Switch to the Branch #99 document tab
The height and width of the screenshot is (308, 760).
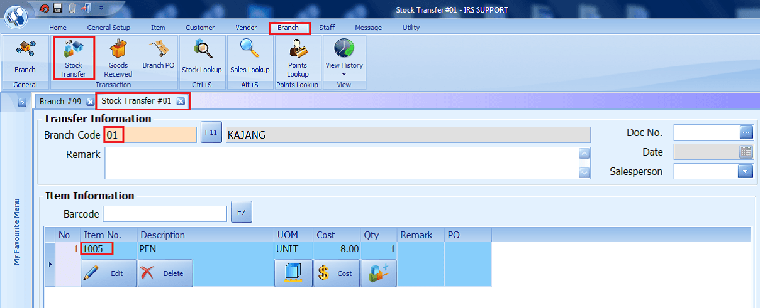click(x=60, y=101)
